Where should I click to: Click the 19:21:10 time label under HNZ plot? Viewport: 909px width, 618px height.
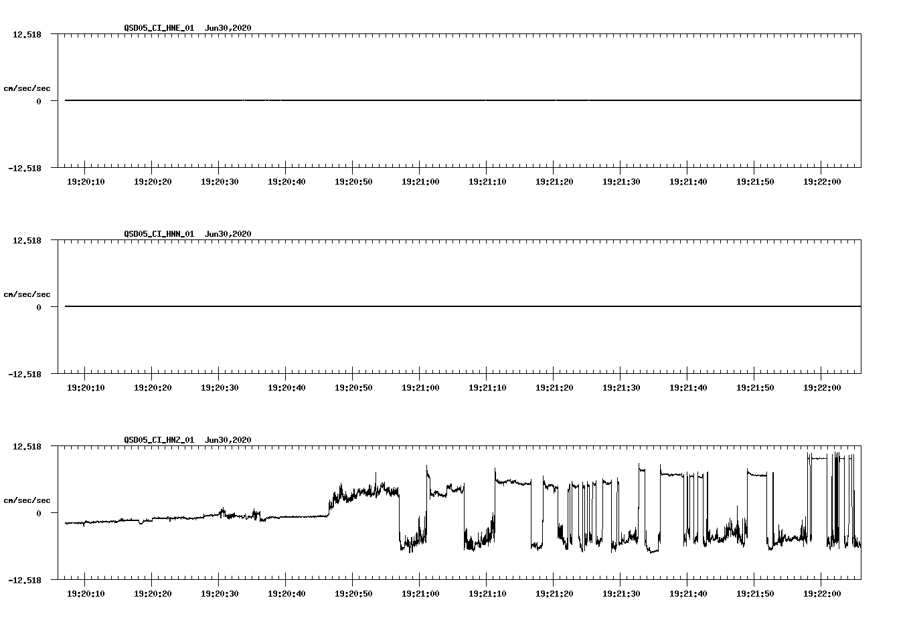(487, 594)
